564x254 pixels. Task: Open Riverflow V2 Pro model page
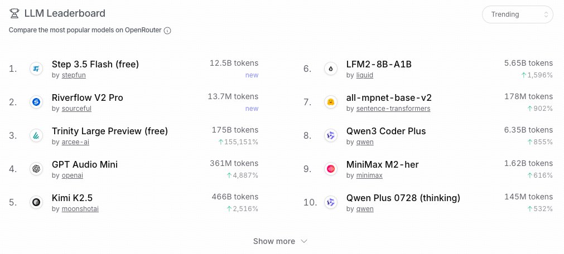(88, 97)
